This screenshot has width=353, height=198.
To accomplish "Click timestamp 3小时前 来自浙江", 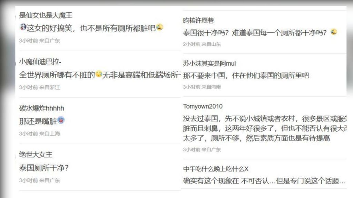I will tap(40, 87).
